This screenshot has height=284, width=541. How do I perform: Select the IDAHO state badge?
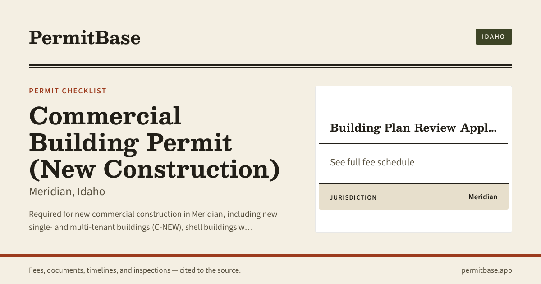pyautogui.click(x=494, y=37)
